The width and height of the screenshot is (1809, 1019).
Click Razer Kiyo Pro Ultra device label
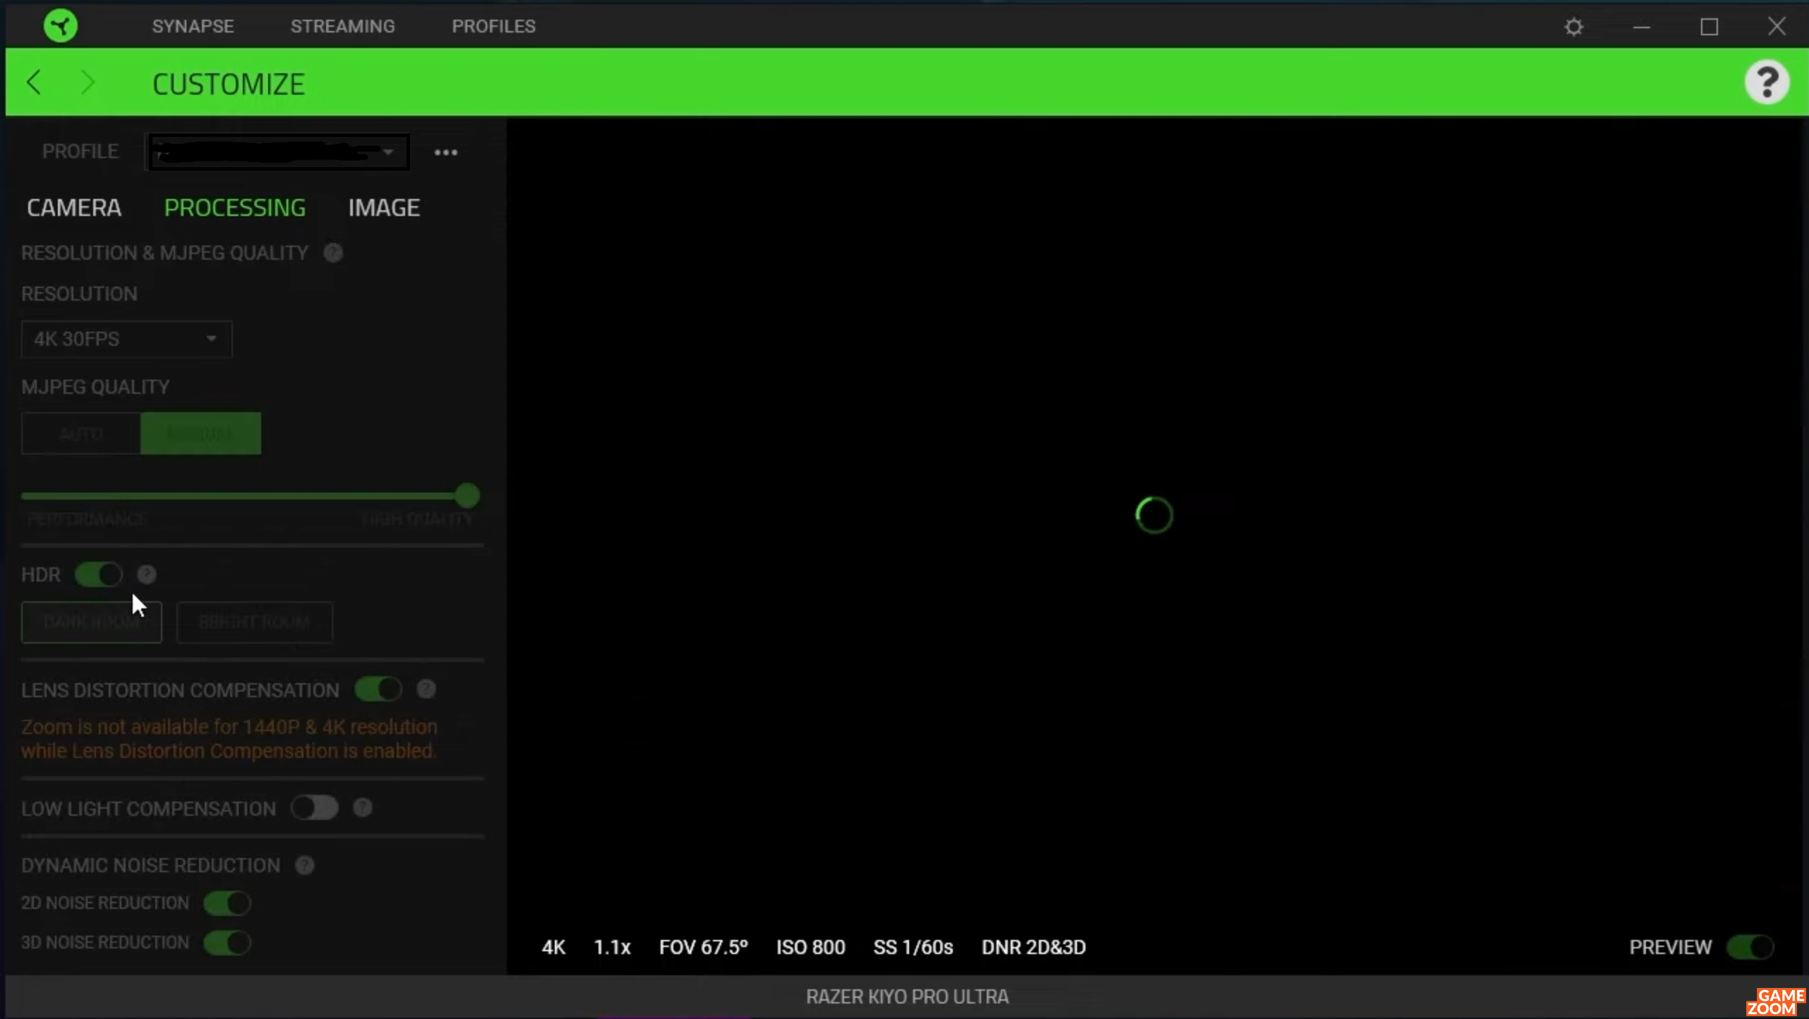[x=907, y=996]
